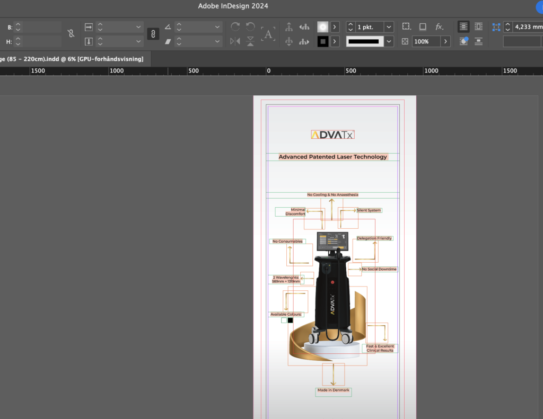Click the transform preview A indicator
Image resolution: width=543 pixels, height=419 pixels.
pos(268,34)
